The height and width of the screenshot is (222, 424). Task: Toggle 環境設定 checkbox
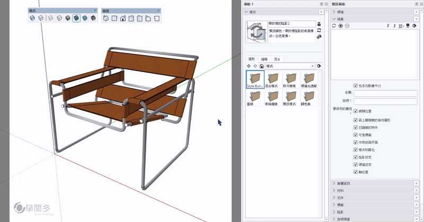(x=356, y=164)
